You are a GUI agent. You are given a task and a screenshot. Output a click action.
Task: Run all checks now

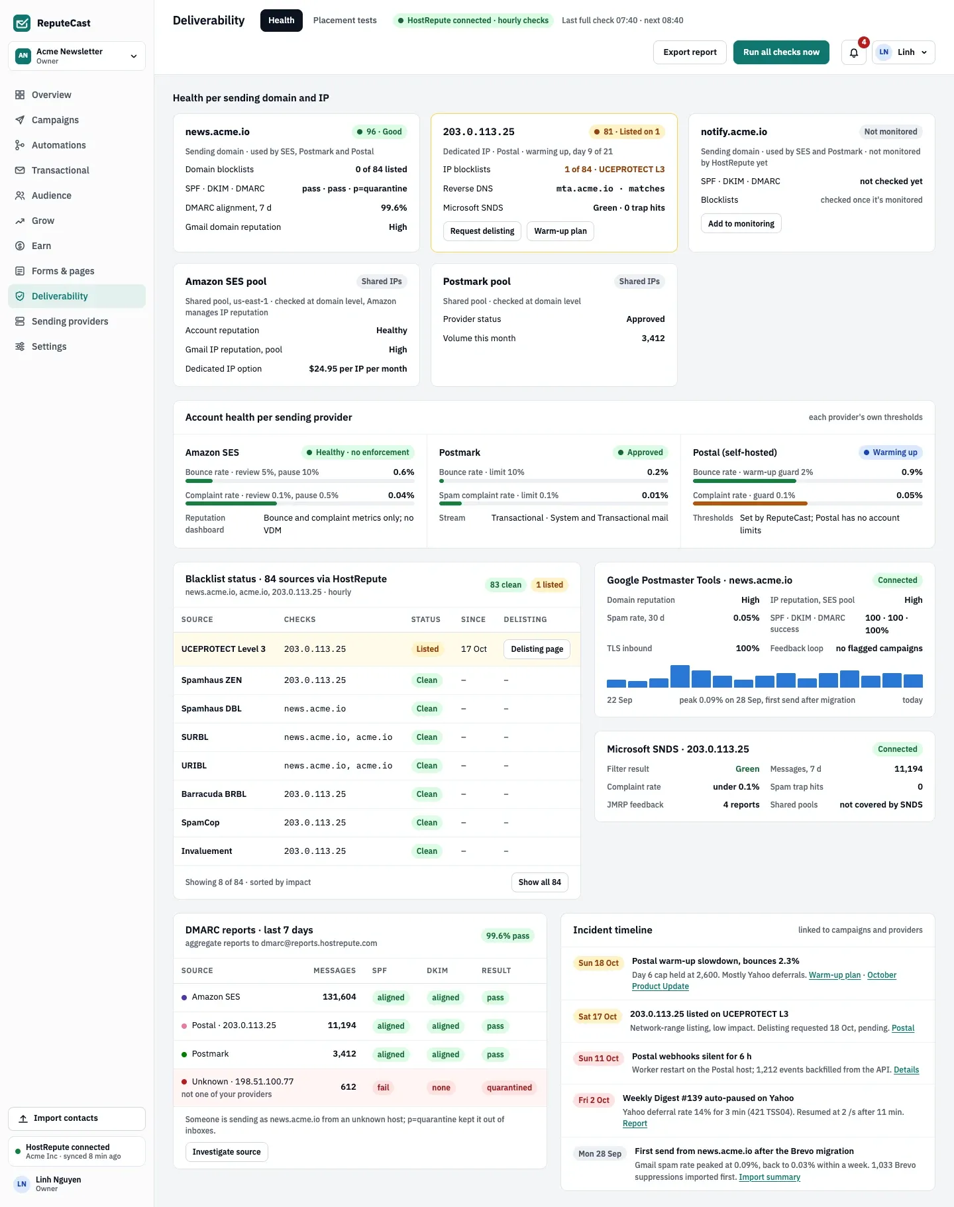pyautogui.click(x=781, y=52)
